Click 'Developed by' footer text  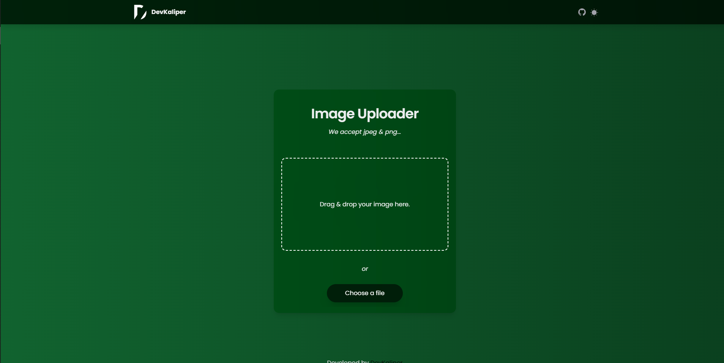[x=347, y=361]
